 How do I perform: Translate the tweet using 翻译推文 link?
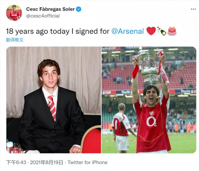click(15, 40)
